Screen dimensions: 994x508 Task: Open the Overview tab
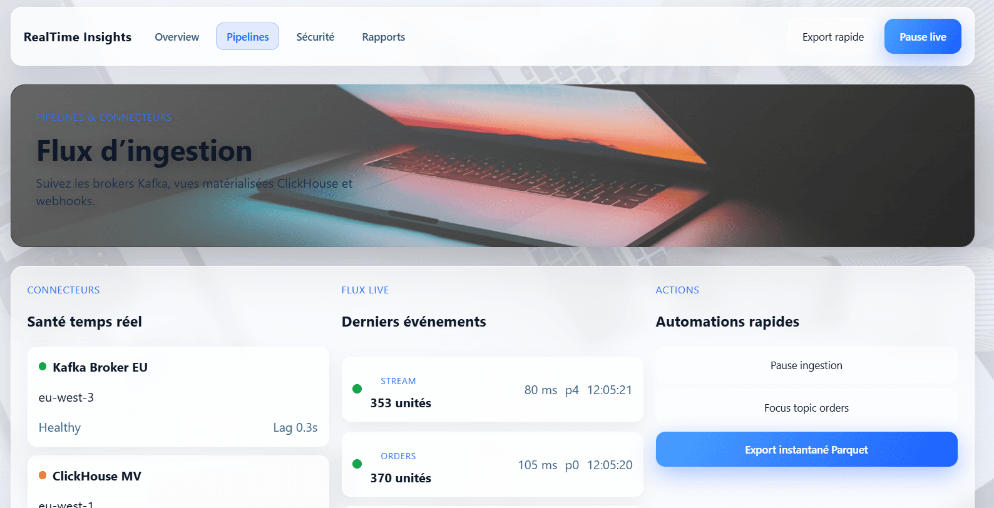177,37
